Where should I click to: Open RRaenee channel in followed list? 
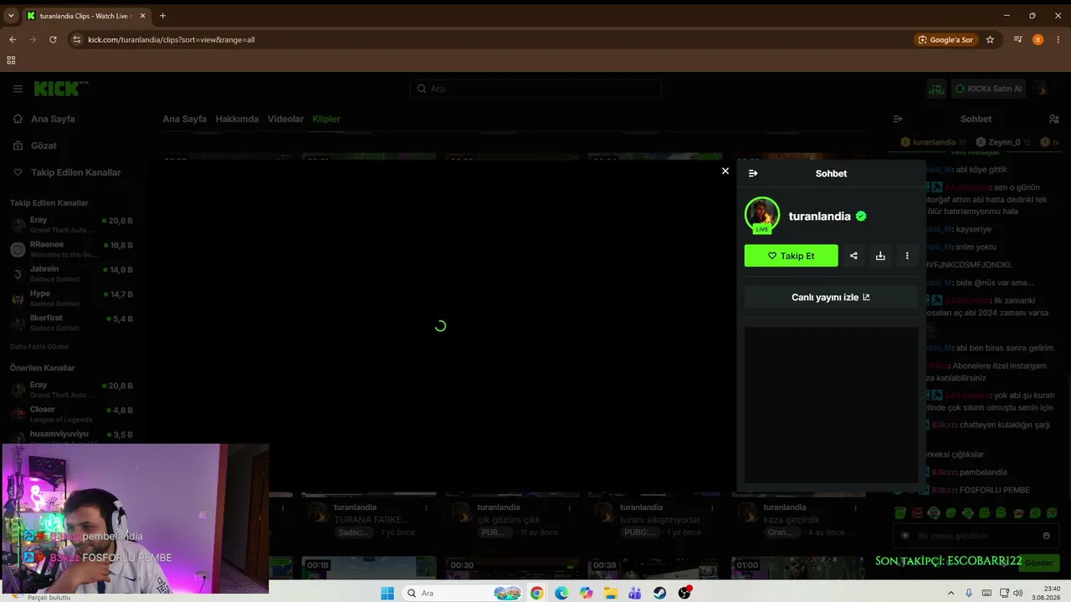(71, 249)
